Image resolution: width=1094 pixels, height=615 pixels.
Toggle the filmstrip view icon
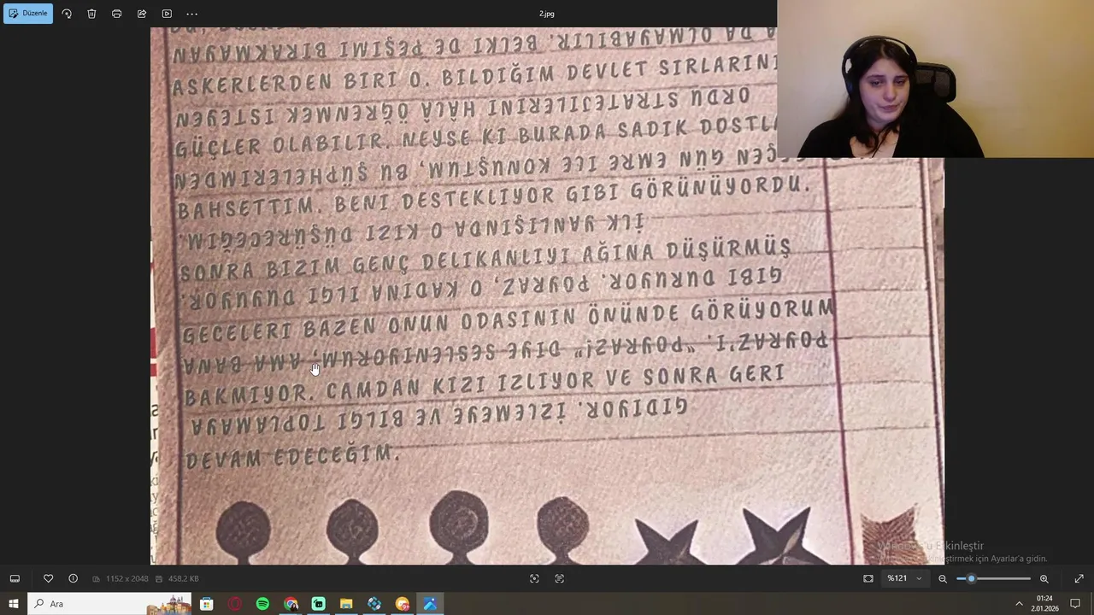coord(15,578)
